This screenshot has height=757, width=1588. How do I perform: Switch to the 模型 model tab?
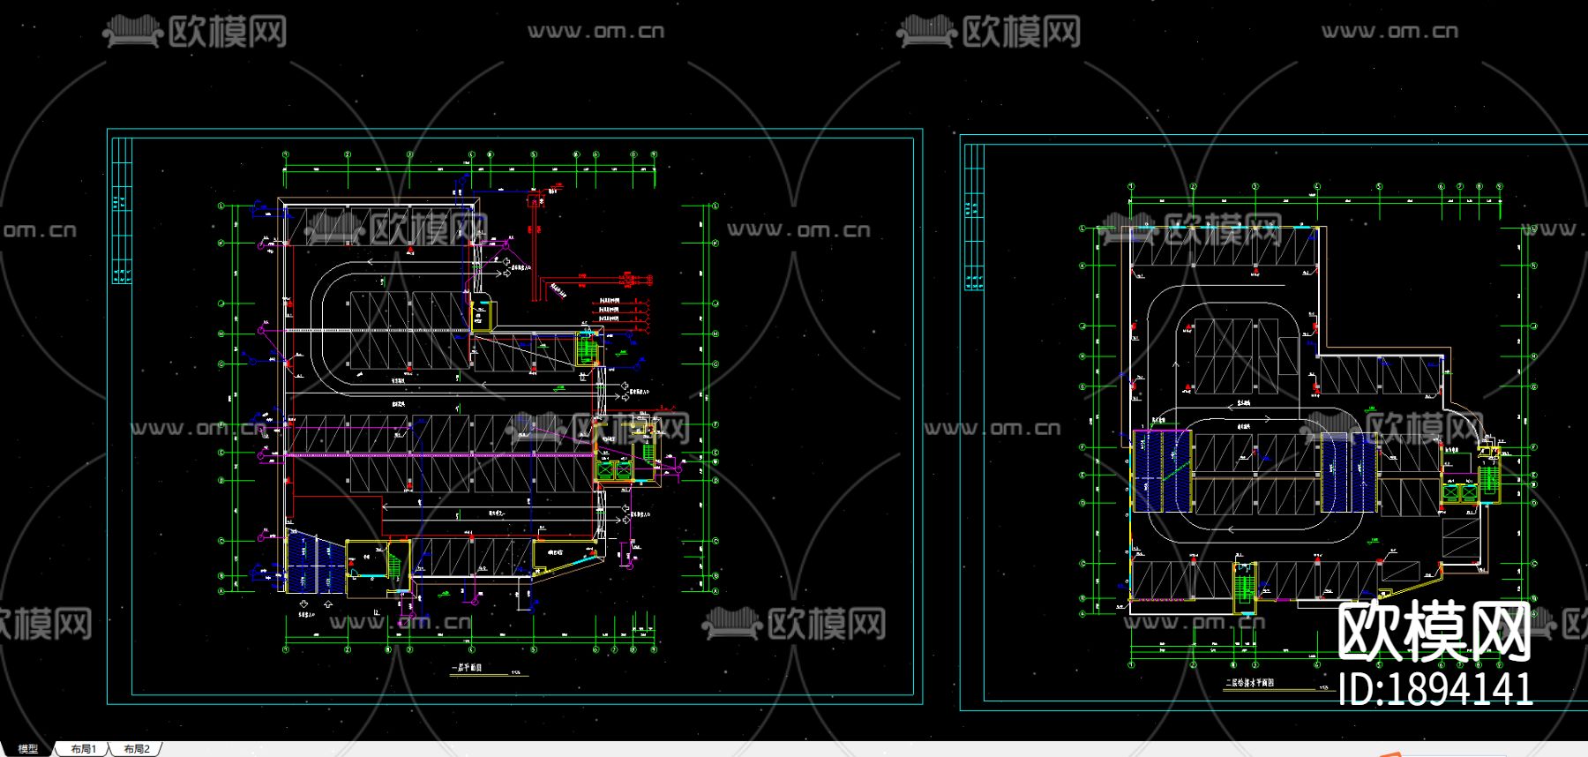28,749
